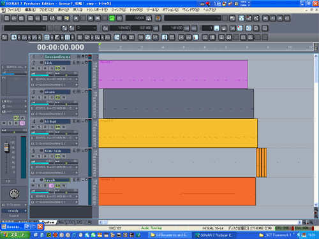Open inspector EDIROL UA input dropdown
The height and width of the screenshot is (239, 319).
[x=14, y=67]
